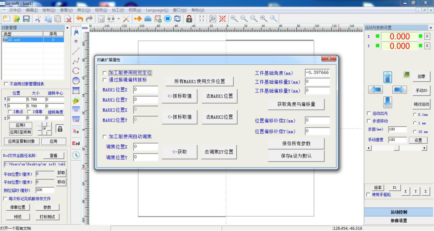Image resolution: width=434 pixels, height=231 pixels.
Task: Open the 视觉(S) menu
Action: (100, 10)
